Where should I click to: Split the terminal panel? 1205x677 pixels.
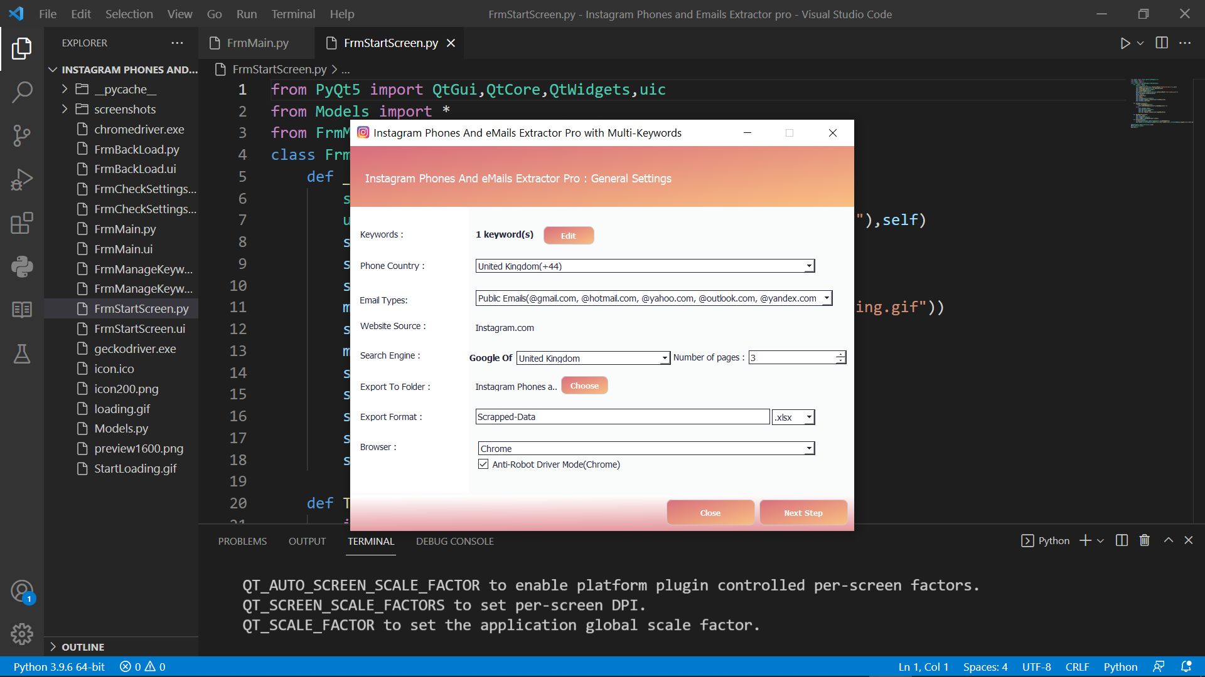click(x=1122, y=540)
